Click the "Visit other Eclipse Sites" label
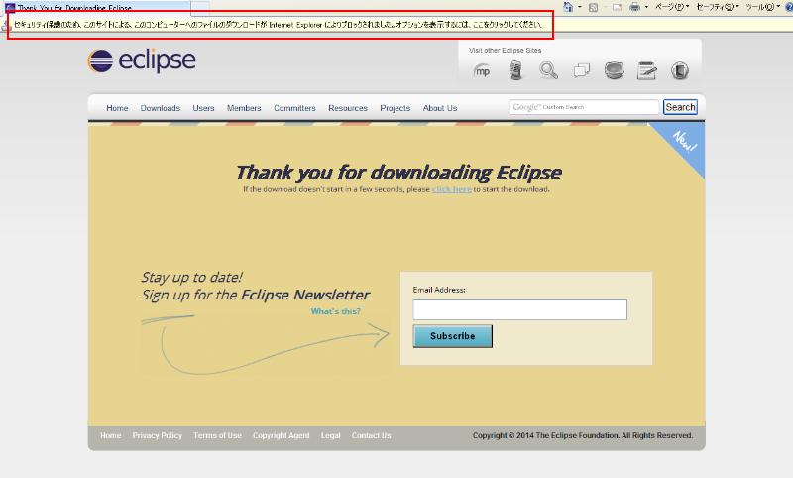This screenshot has height=478, width=793. [x=505, y=50]
